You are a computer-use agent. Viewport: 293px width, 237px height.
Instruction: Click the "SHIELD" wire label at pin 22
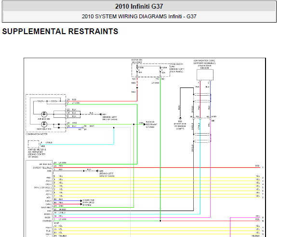(63, 210)
